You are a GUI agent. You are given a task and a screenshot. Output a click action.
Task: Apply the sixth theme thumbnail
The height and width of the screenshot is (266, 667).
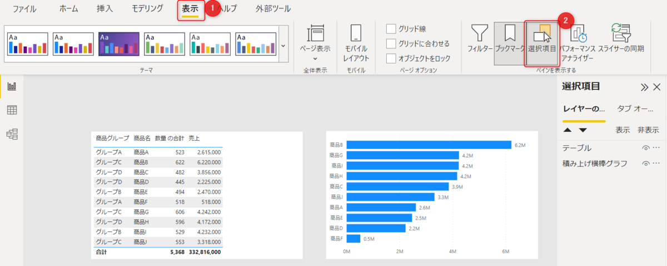(256, 44)
